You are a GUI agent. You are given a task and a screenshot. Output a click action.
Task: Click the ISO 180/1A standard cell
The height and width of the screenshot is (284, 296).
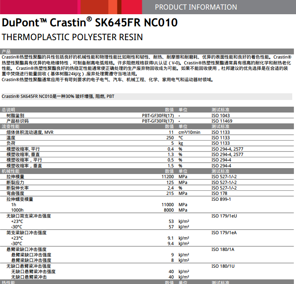[x=223, y=249]
